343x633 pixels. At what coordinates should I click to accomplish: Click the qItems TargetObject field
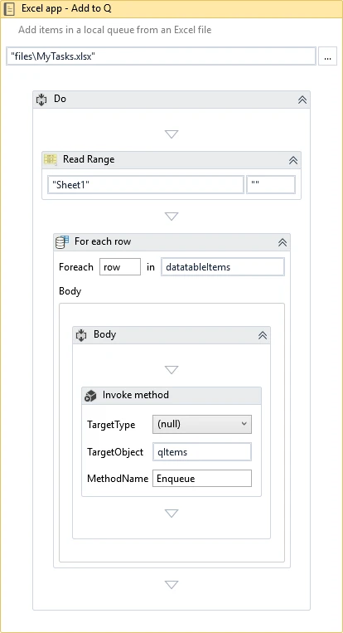(x=202, y=452)
